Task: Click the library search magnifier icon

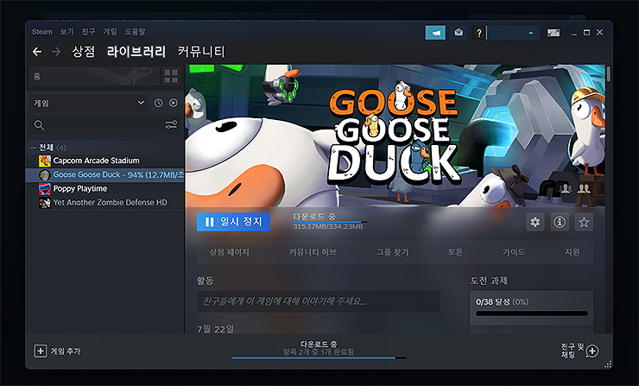Action: coord(39,125)
